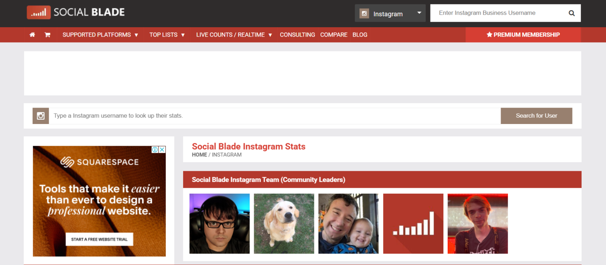This screenshot has width=606, height=265.
Task: Click START A FREE WEBSITE TRIAL in the ad
Action: point(99,239)
